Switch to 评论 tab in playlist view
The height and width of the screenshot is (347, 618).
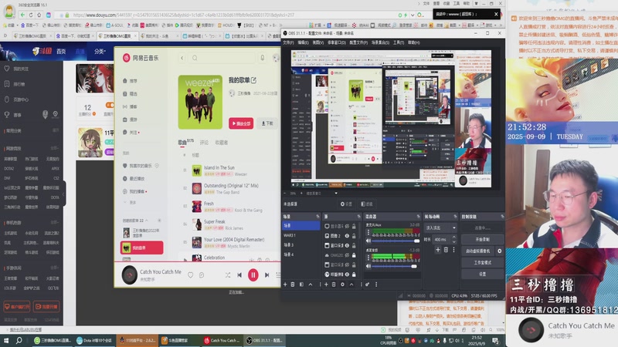(204, 143)
